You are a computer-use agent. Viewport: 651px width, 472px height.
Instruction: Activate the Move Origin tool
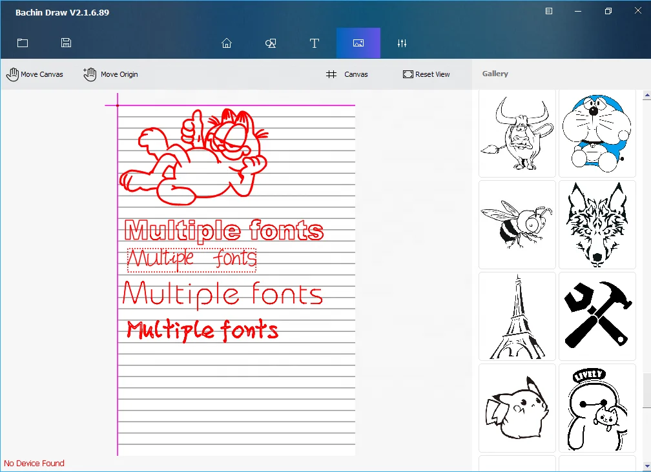tap(110, 74)
